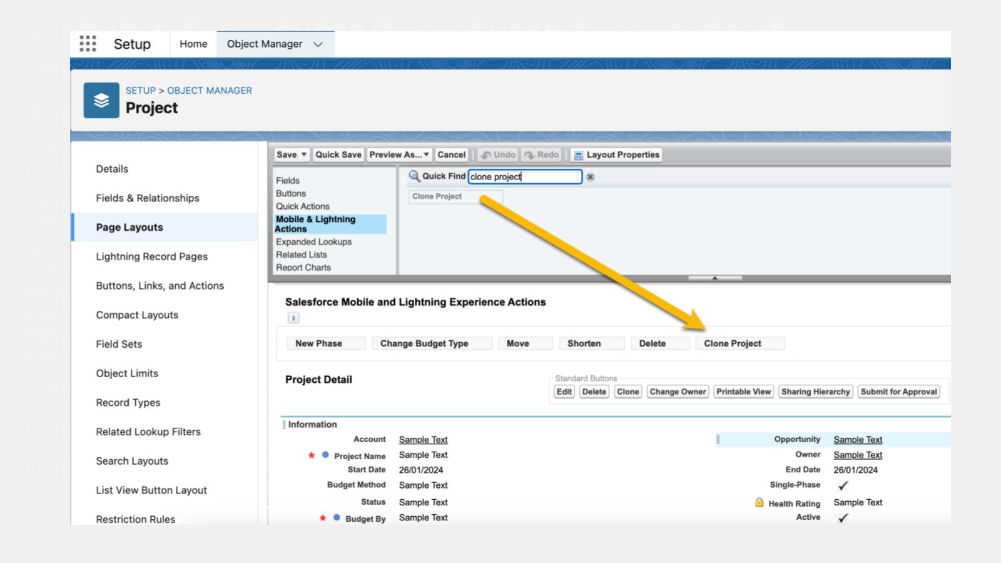Open Compact Layouts in sidebar
Image resolution: width=1001 pixels, height=563 pixels.
tap(137, 315)
